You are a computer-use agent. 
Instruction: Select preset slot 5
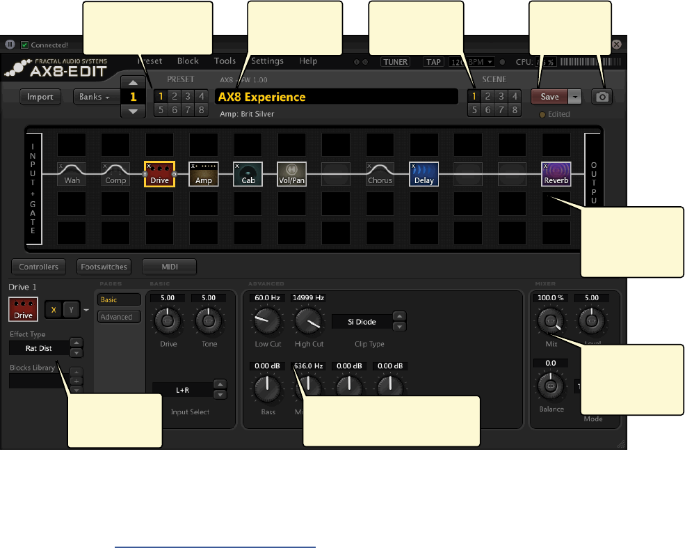point(161,110)
